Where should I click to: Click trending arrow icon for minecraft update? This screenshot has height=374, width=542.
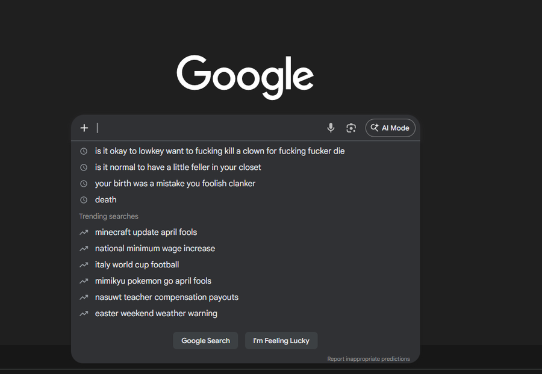pyautogui.click(x=84, y=232)
